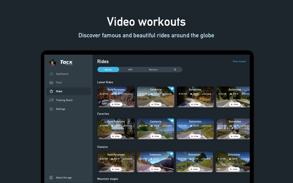Image resolution: width=293 pixels, height=183 pixels.
Task: Click the Favorites section heading
Action: [103, 114]
